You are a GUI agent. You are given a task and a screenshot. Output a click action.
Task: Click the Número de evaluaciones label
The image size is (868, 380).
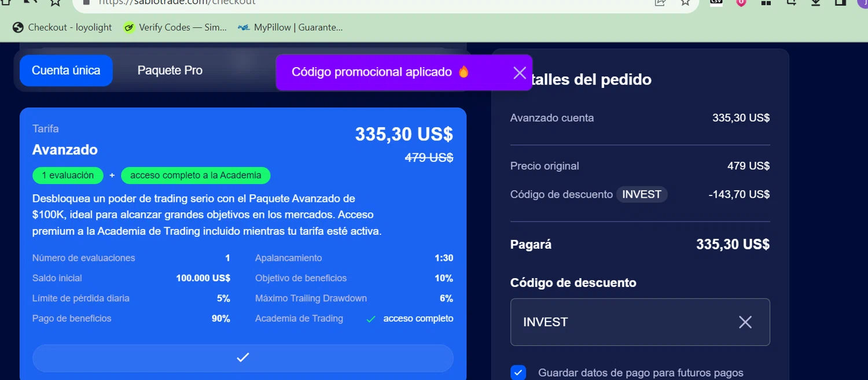coord(84,258)
